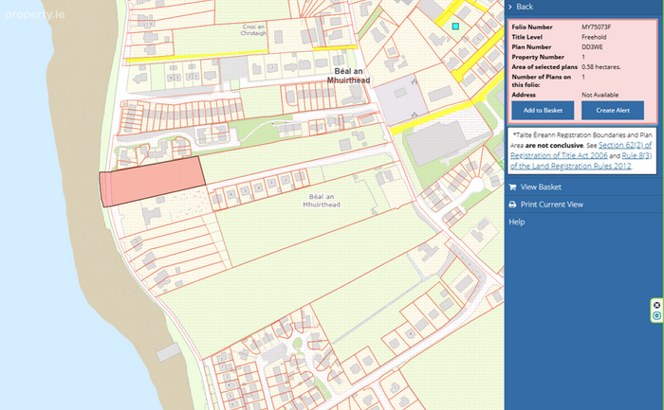Click the grey pier structure on the shoreline
The height and width of the screenshot is (410, 664).
tap(168, 352)
